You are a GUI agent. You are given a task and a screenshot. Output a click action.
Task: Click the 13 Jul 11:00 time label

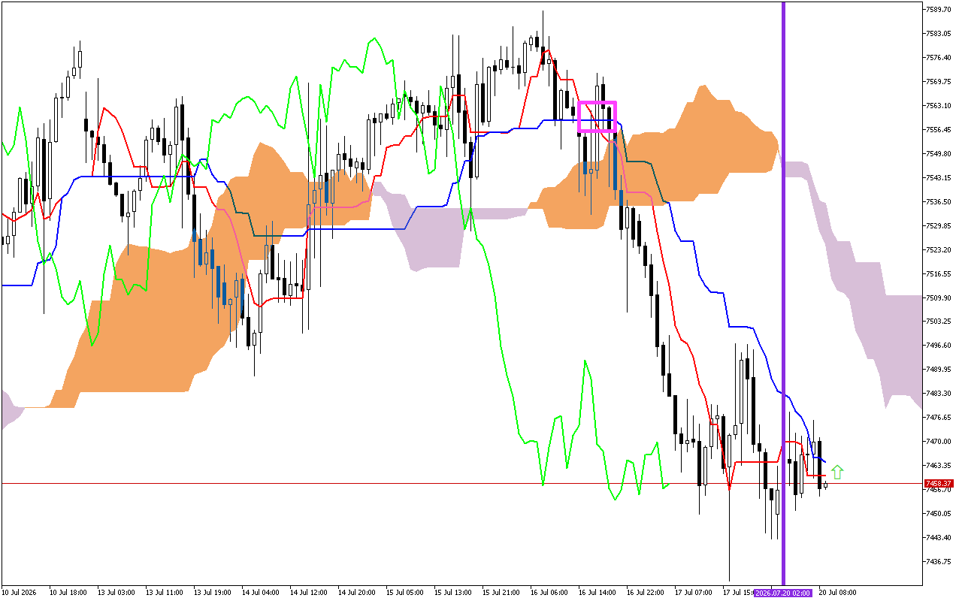click(x=164, y=593)
